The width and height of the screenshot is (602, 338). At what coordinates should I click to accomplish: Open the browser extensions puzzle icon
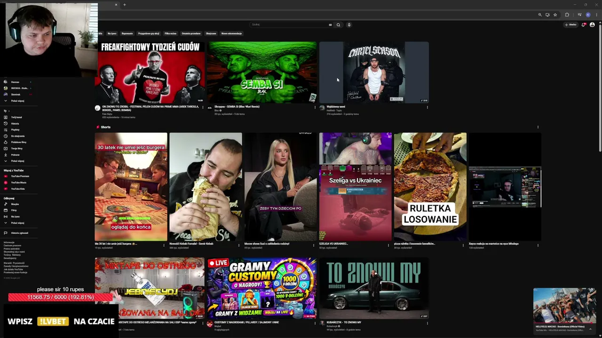(567, 15)
